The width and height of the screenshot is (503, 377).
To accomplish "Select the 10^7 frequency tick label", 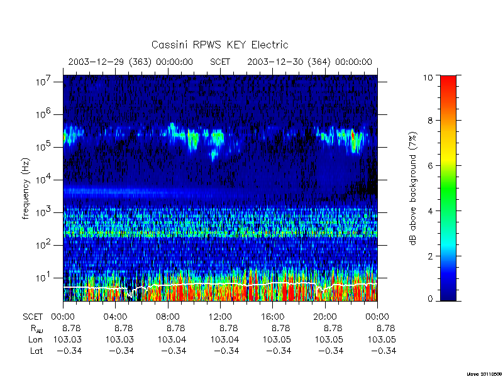I will click(x=43, y=81).
